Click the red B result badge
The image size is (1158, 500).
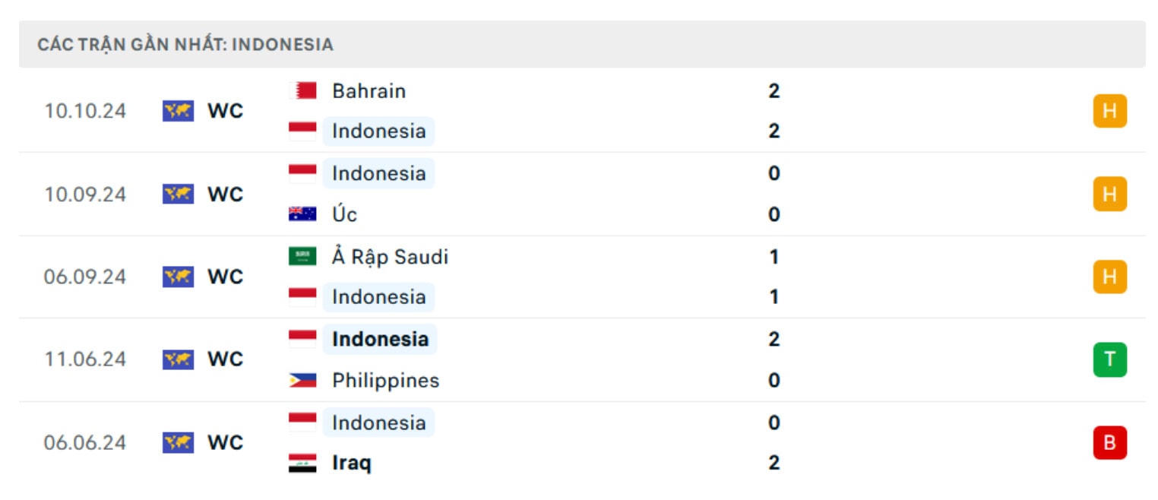tap(1110, 443)
